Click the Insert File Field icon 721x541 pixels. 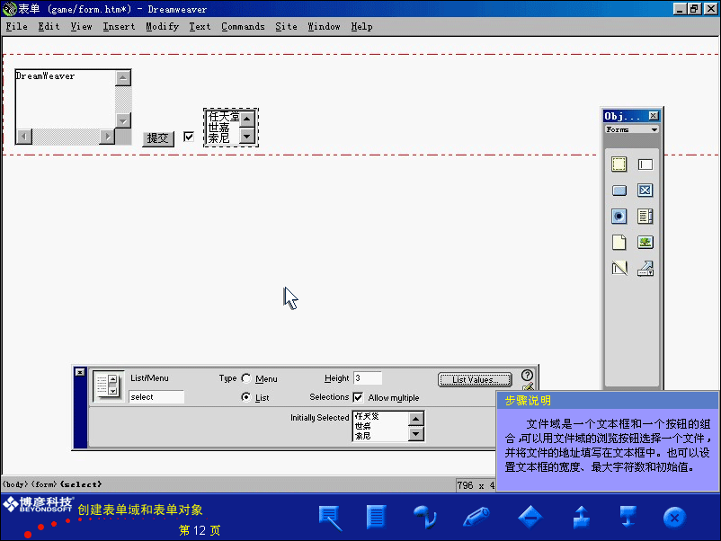(619, 243)
